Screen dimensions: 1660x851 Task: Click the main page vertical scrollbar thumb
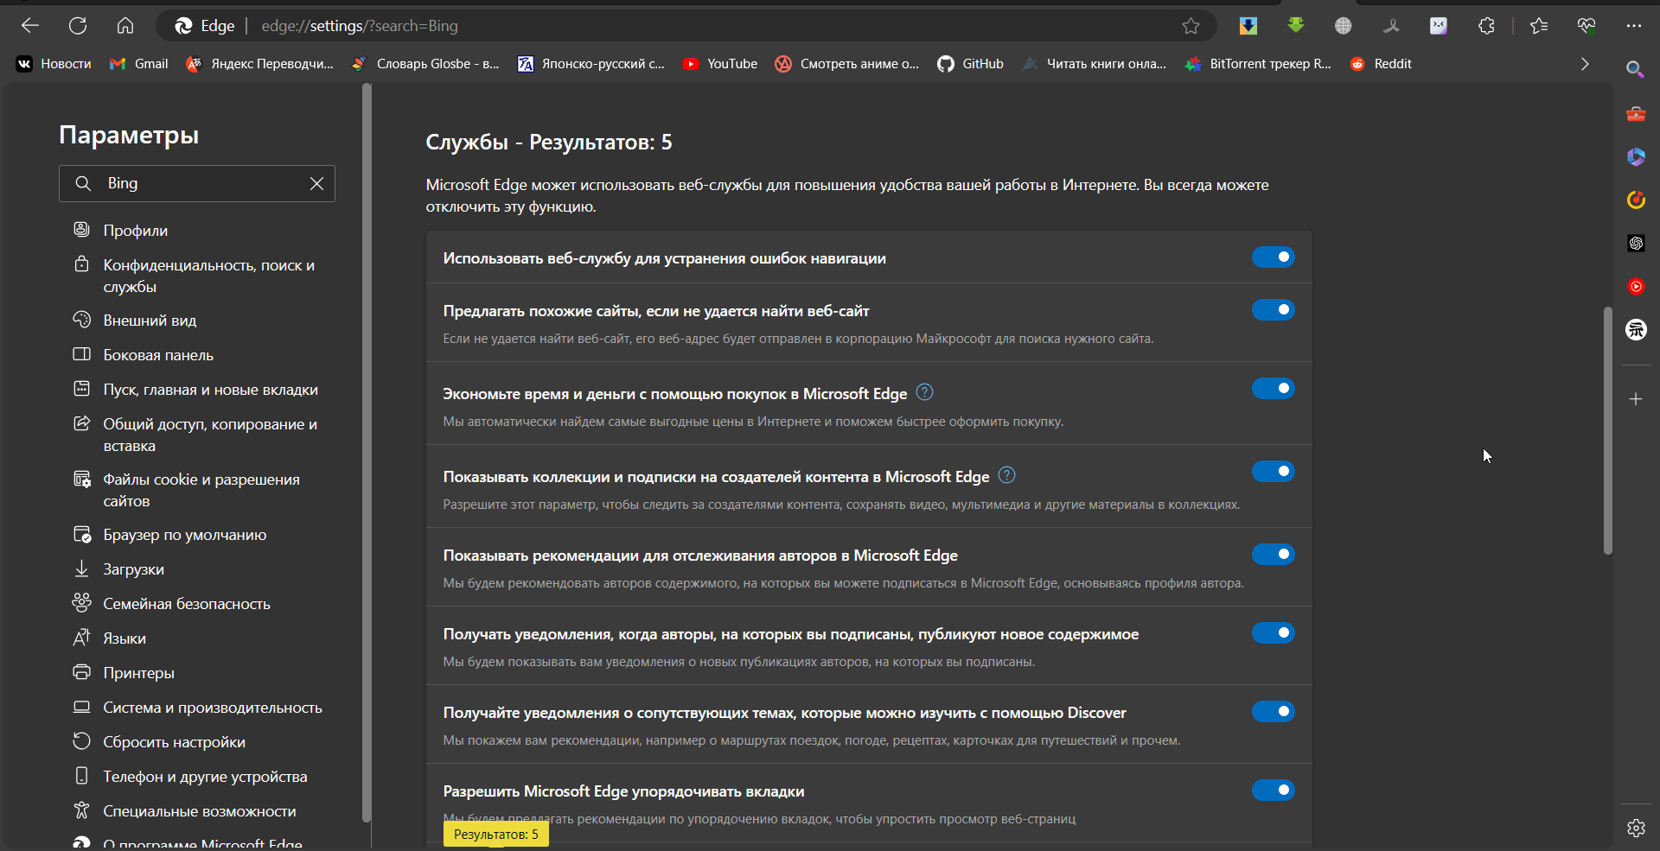(x=1607, y=430)
